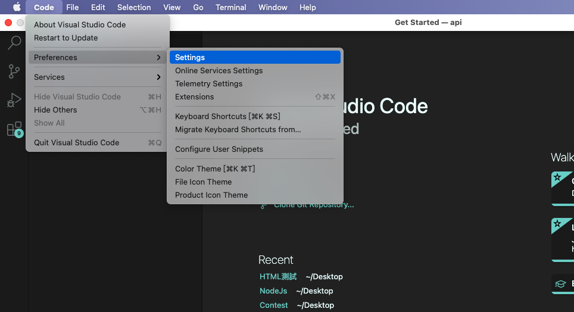
Task: Choose Configure User Snippets
Action: (x=255, y=149)
